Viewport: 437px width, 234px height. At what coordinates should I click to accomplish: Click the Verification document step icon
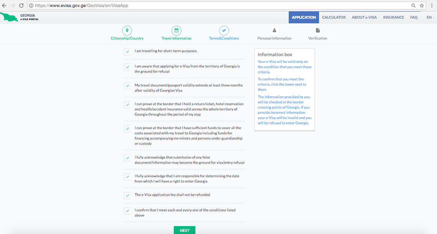pos(318,30)
